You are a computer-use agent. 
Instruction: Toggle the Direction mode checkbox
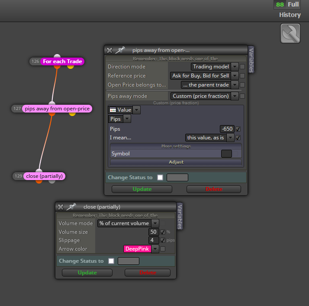click(x=242, y=67)
